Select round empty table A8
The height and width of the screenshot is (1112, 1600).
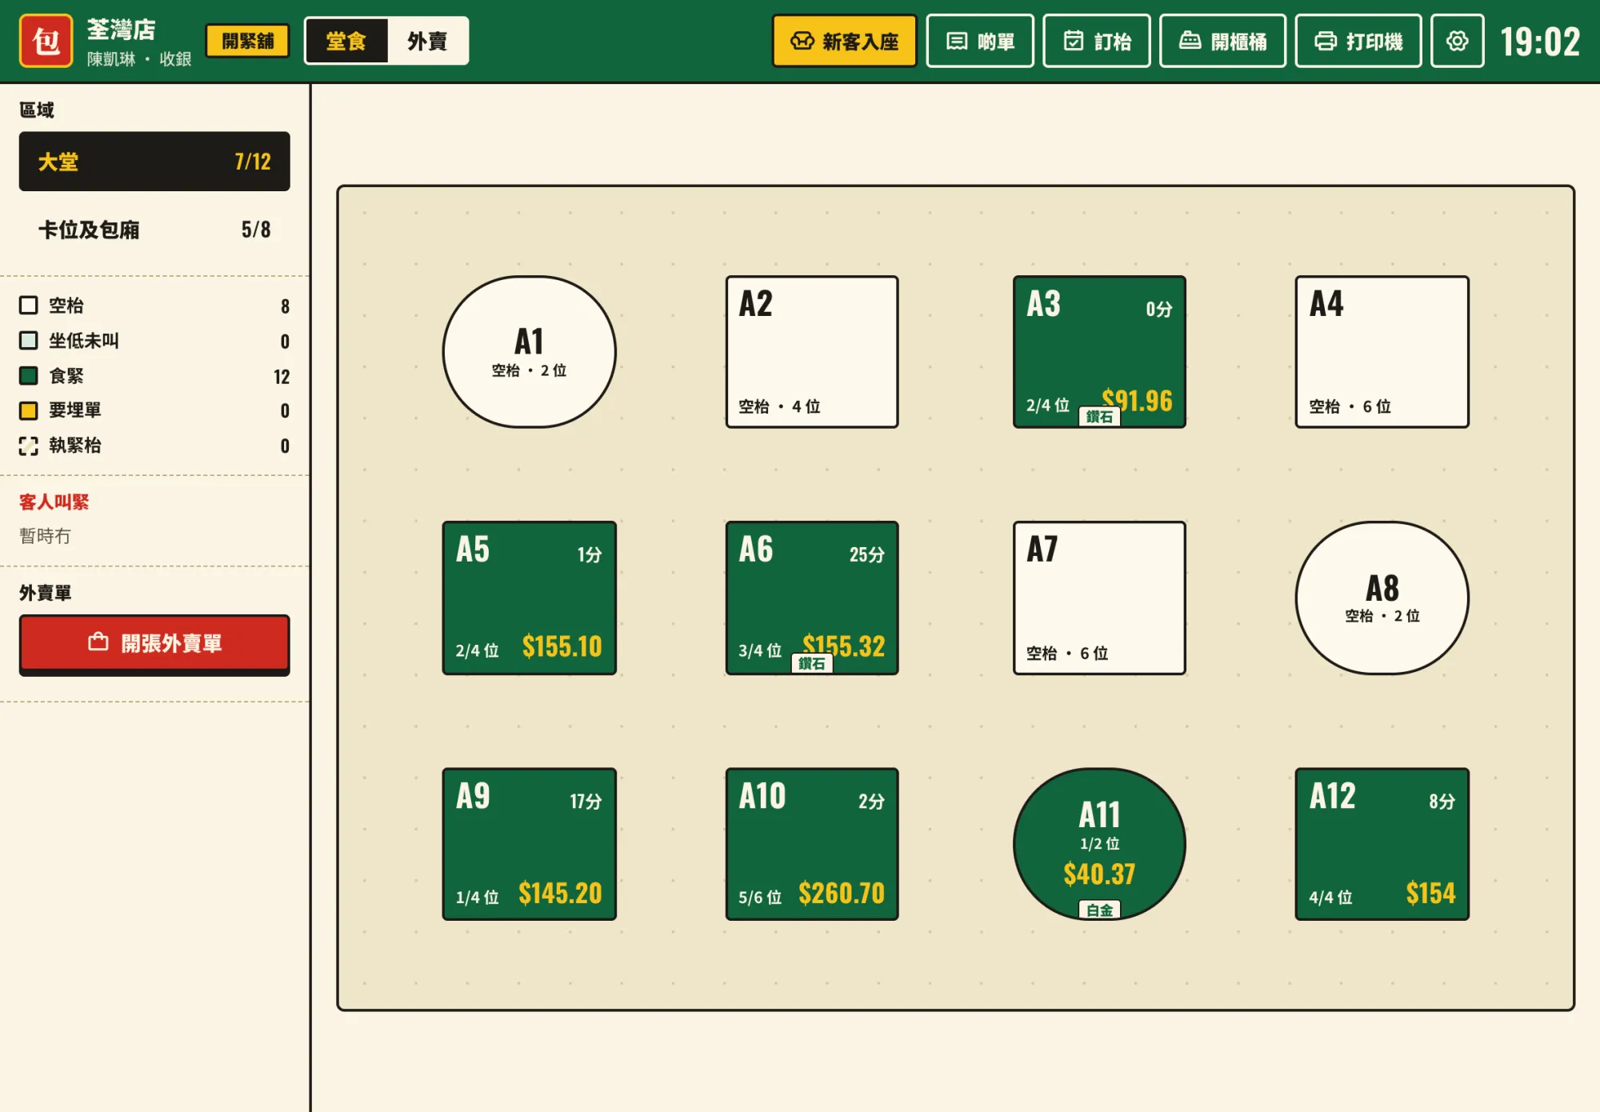(x=1382, y=598)
